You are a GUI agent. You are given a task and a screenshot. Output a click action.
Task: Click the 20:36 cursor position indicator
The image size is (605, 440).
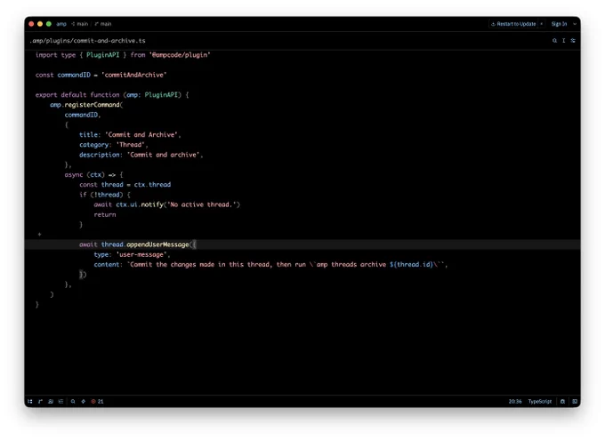515,402
